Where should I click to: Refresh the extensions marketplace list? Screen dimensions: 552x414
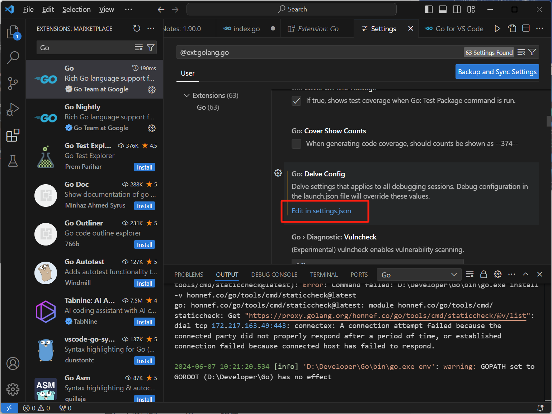coord(137,28)
